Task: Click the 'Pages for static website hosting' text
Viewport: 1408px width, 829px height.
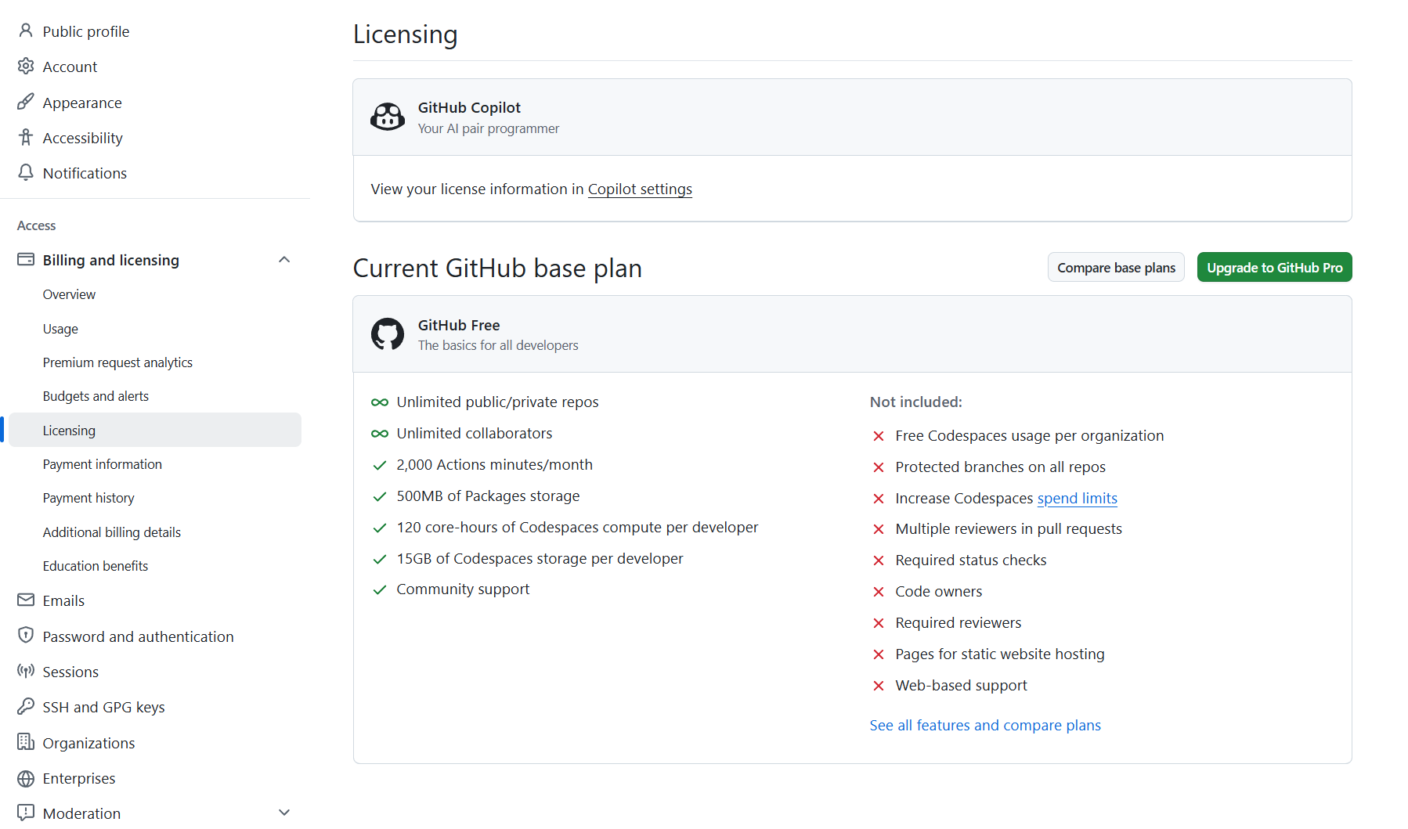Action: click(1000, 654)
